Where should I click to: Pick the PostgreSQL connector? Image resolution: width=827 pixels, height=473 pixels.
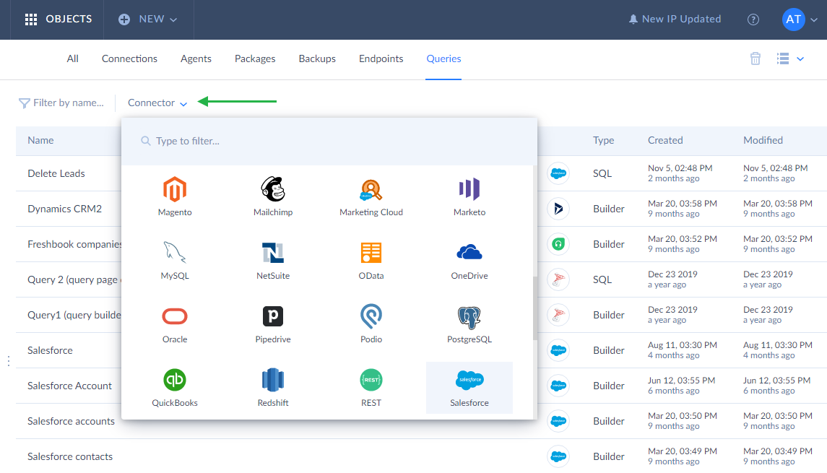tap(469, 324)
